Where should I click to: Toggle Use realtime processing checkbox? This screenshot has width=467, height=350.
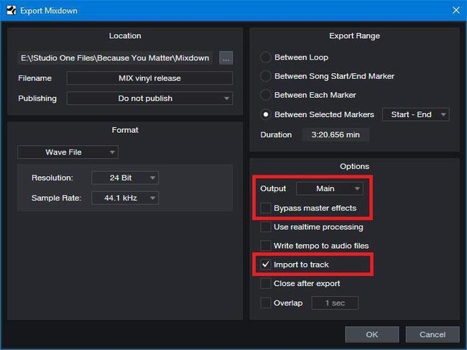[x=266, y=227]
